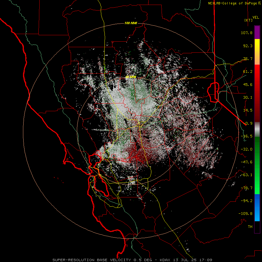This screenshot has width=262, height=262.
Task: Click the 61.2 legend value
Action: [x=248, y=72]
